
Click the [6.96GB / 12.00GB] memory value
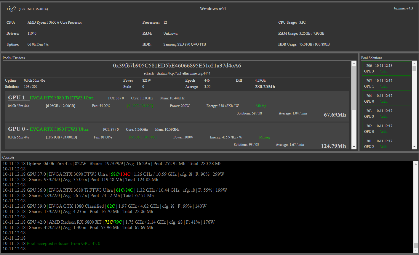pyautogui.click(x=60, y=106)
